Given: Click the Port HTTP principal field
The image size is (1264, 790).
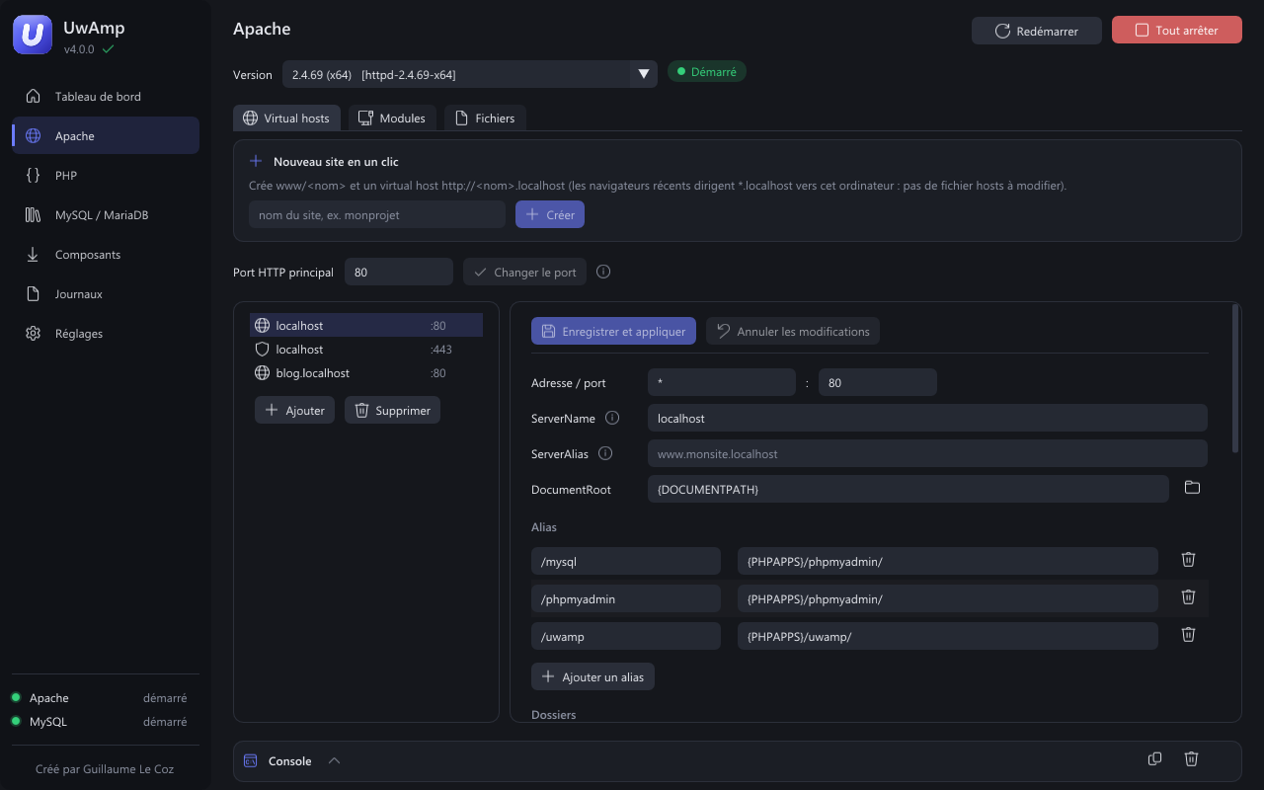Looking at the screenshot, I should click(x=399, y=272).
